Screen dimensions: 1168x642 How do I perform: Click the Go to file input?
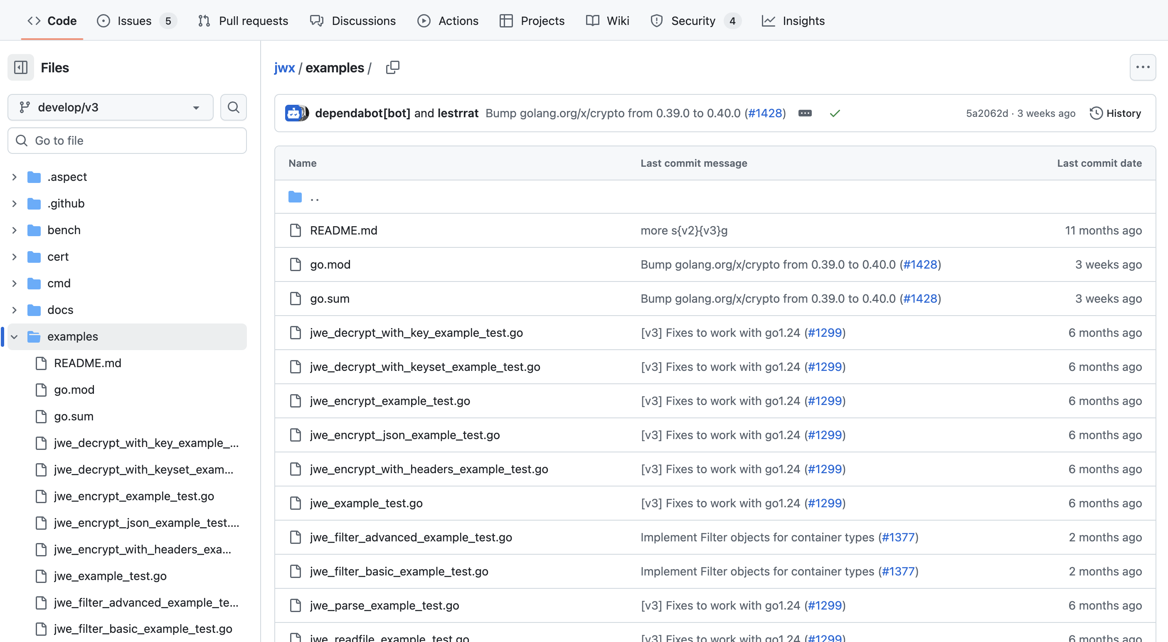127,141
